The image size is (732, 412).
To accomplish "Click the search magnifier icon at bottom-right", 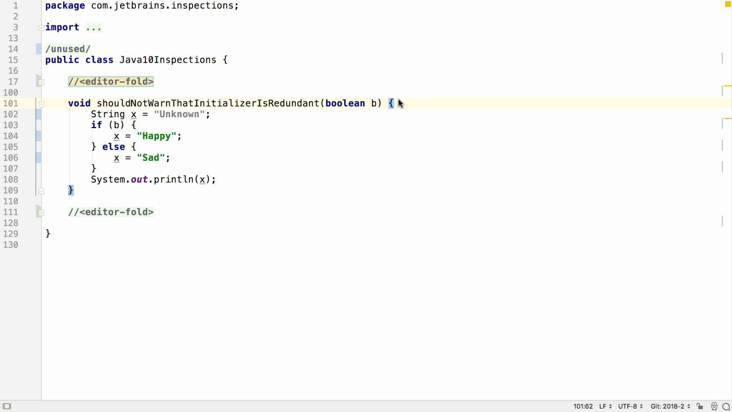I will [727, 406].
